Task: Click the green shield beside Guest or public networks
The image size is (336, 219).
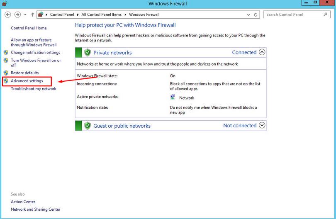Action: pyautogui.click(x=87, y=126)
